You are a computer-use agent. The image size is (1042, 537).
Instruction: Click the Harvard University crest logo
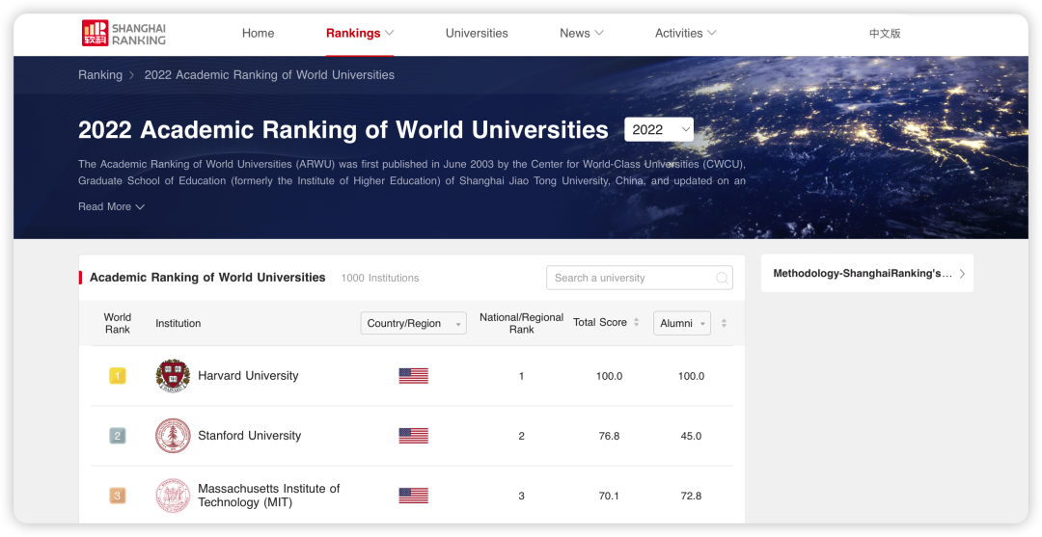173,376
